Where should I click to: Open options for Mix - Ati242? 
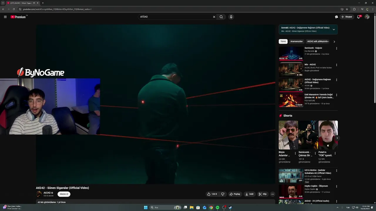click(x=337, y=65)
